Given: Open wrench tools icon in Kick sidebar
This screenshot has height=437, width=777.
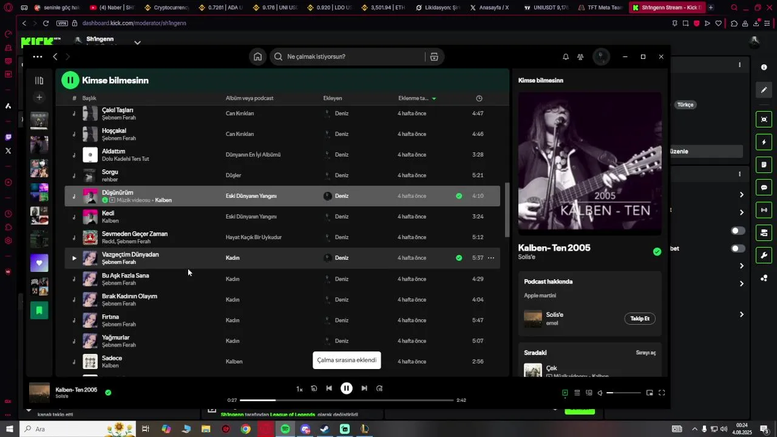Looking at the screenshot, I should pyautogui.click(x=764, y=255).
